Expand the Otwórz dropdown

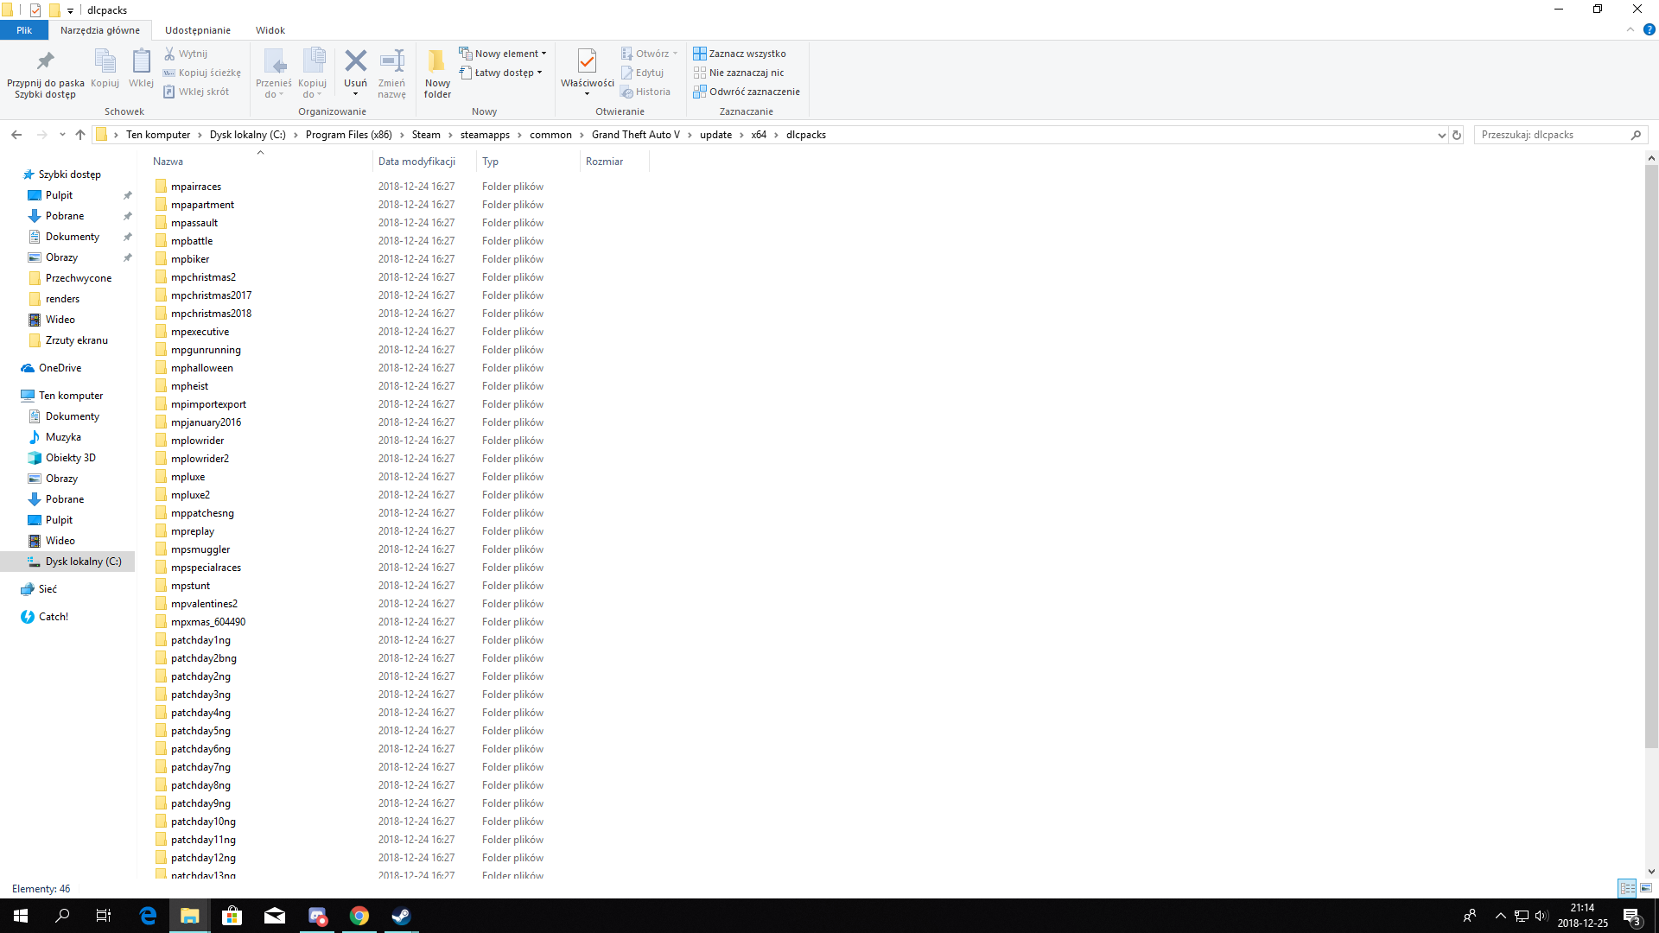pyautogui.click(x=676, y=54)
